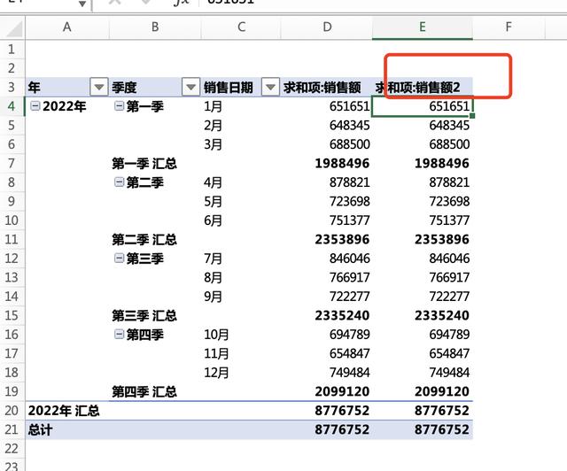
Task: Select the 求和项:销售额2 header cell
Action: (423, 87)
